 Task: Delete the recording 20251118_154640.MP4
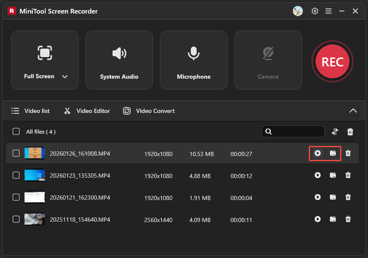tap(348, 219)
